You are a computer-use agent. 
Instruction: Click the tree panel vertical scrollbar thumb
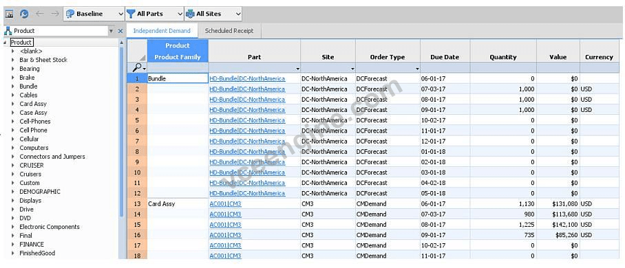click(122, 131)
